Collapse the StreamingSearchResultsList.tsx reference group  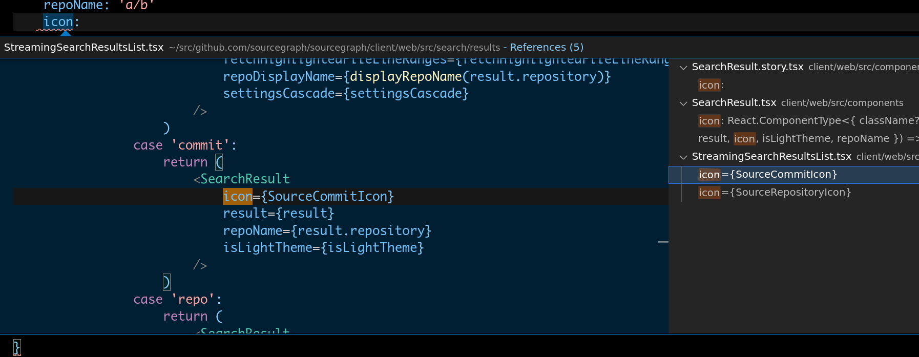pyautogui.click(x=683, y=157)
